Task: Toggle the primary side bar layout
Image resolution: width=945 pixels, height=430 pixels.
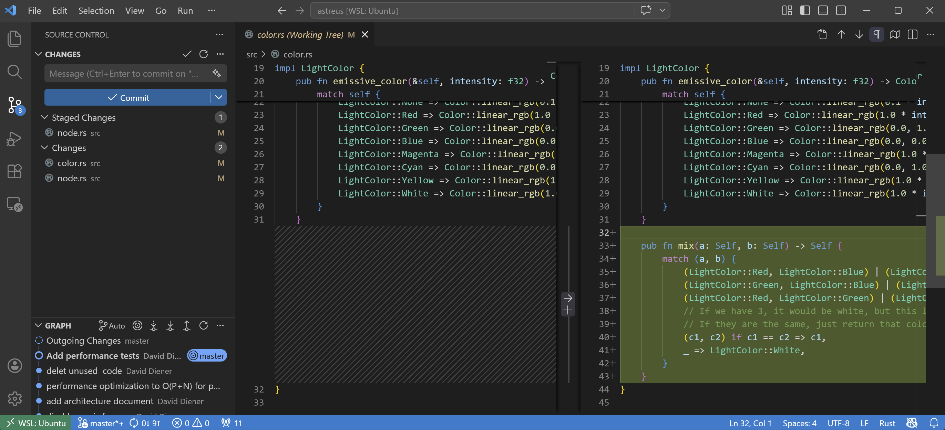Action: tap(805, 10)
